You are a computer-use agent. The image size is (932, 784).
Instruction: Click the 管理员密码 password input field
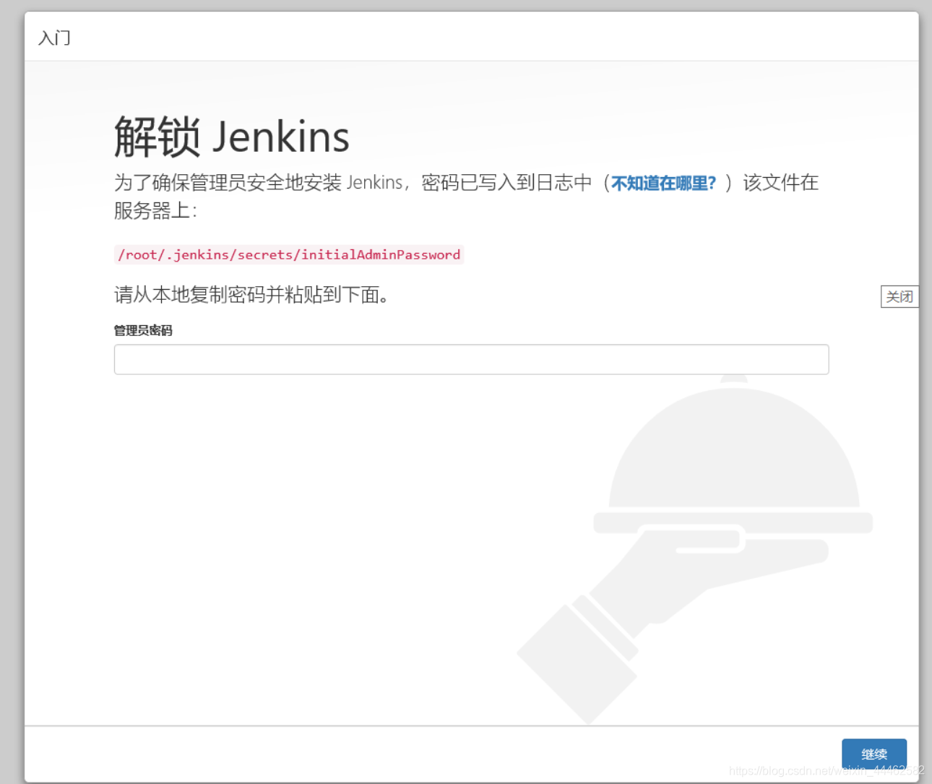tap(471, 359)
